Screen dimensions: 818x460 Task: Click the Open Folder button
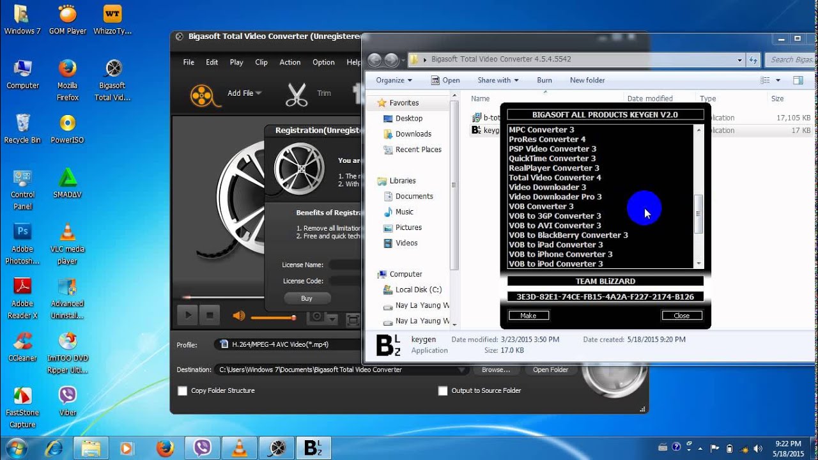coord(550,369)
